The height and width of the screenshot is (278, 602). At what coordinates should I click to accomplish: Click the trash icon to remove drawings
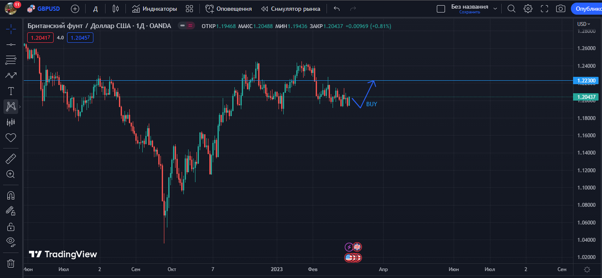pos(11,264)
